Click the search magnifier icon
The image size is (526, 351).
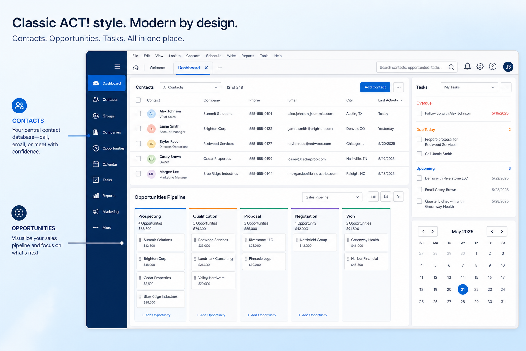pyautogui.click(x=451, y=67)
